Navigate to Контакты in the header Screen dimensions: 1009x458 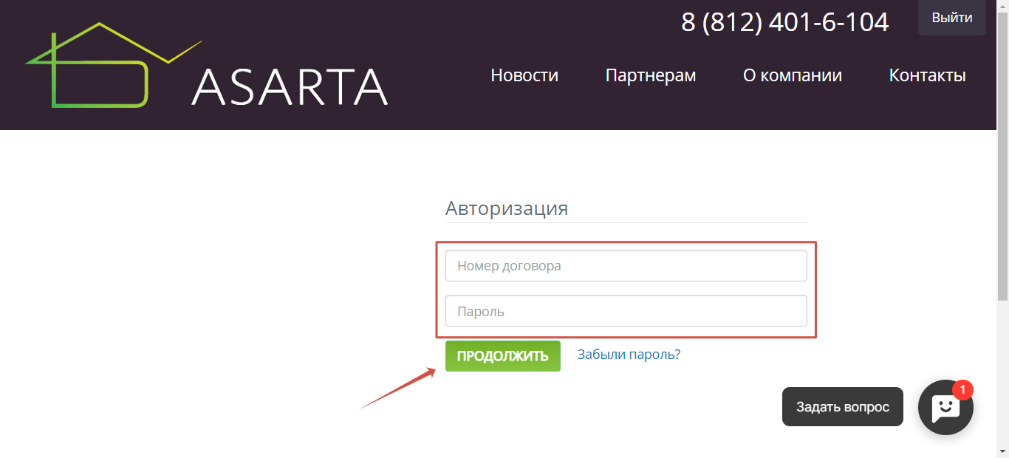927,75
